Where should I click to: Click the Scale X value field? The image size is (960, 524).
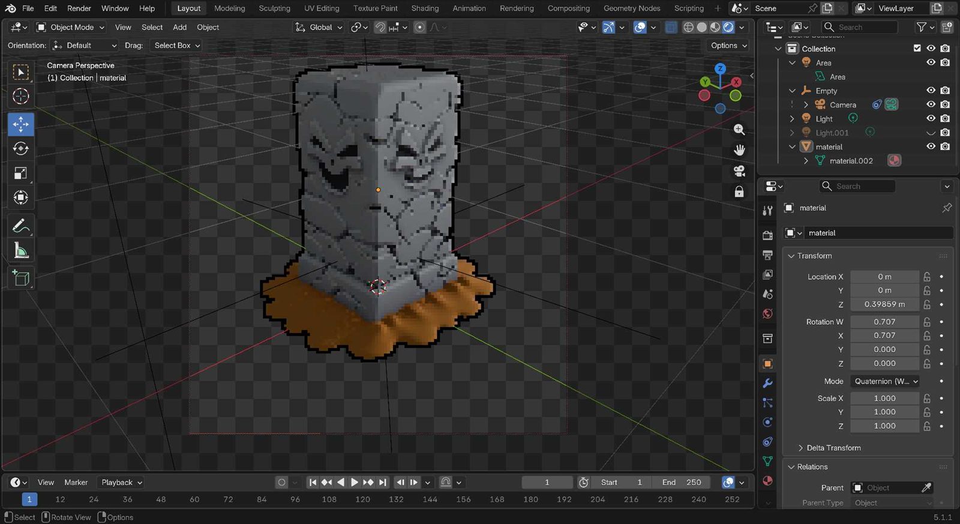tap(884, 398)
